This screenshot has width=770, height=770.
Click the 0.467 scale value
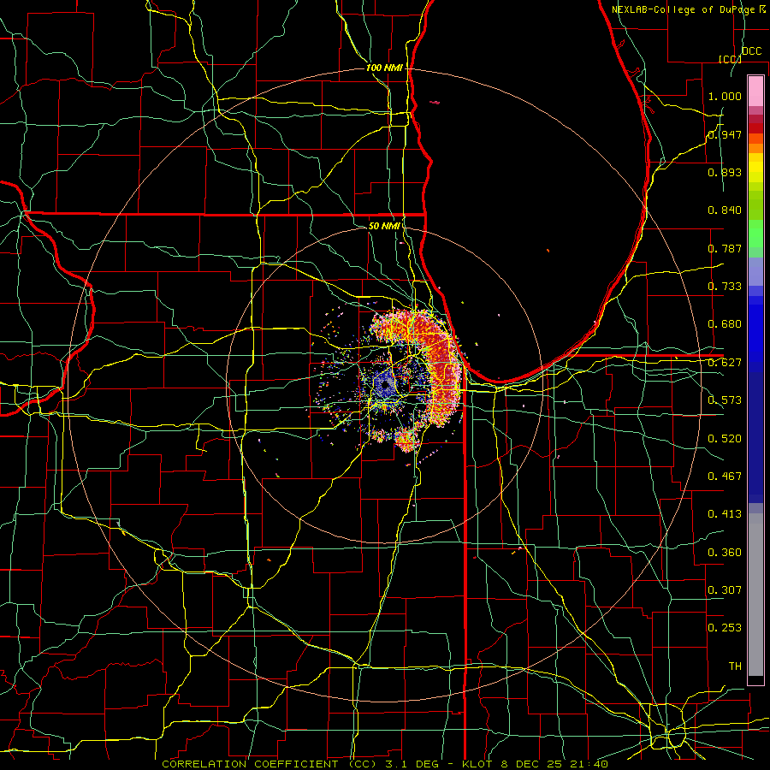click(725, 477)
